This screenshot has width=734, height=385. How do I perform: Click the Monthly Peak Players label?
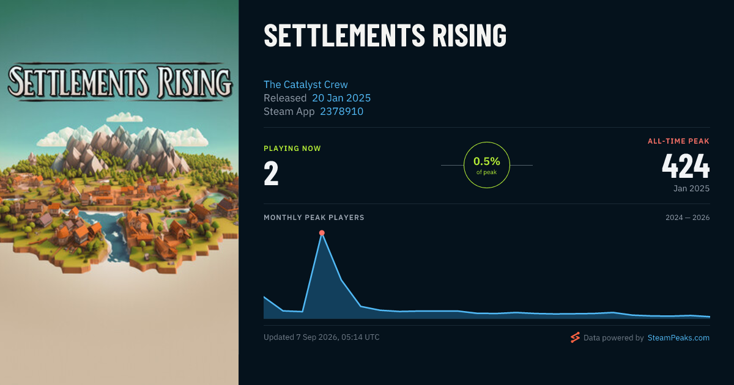(x=314, y=218)
